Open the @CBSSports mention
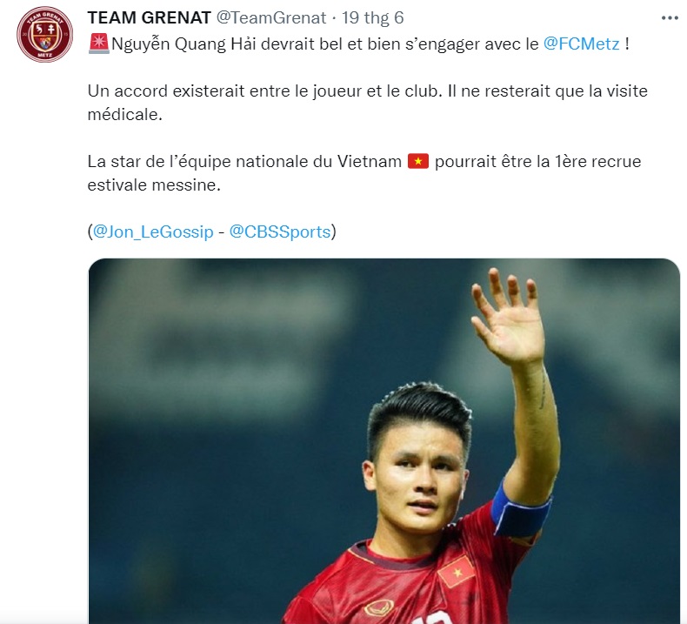The height and width of the screenshot is (624, 687). coord(280,231)
